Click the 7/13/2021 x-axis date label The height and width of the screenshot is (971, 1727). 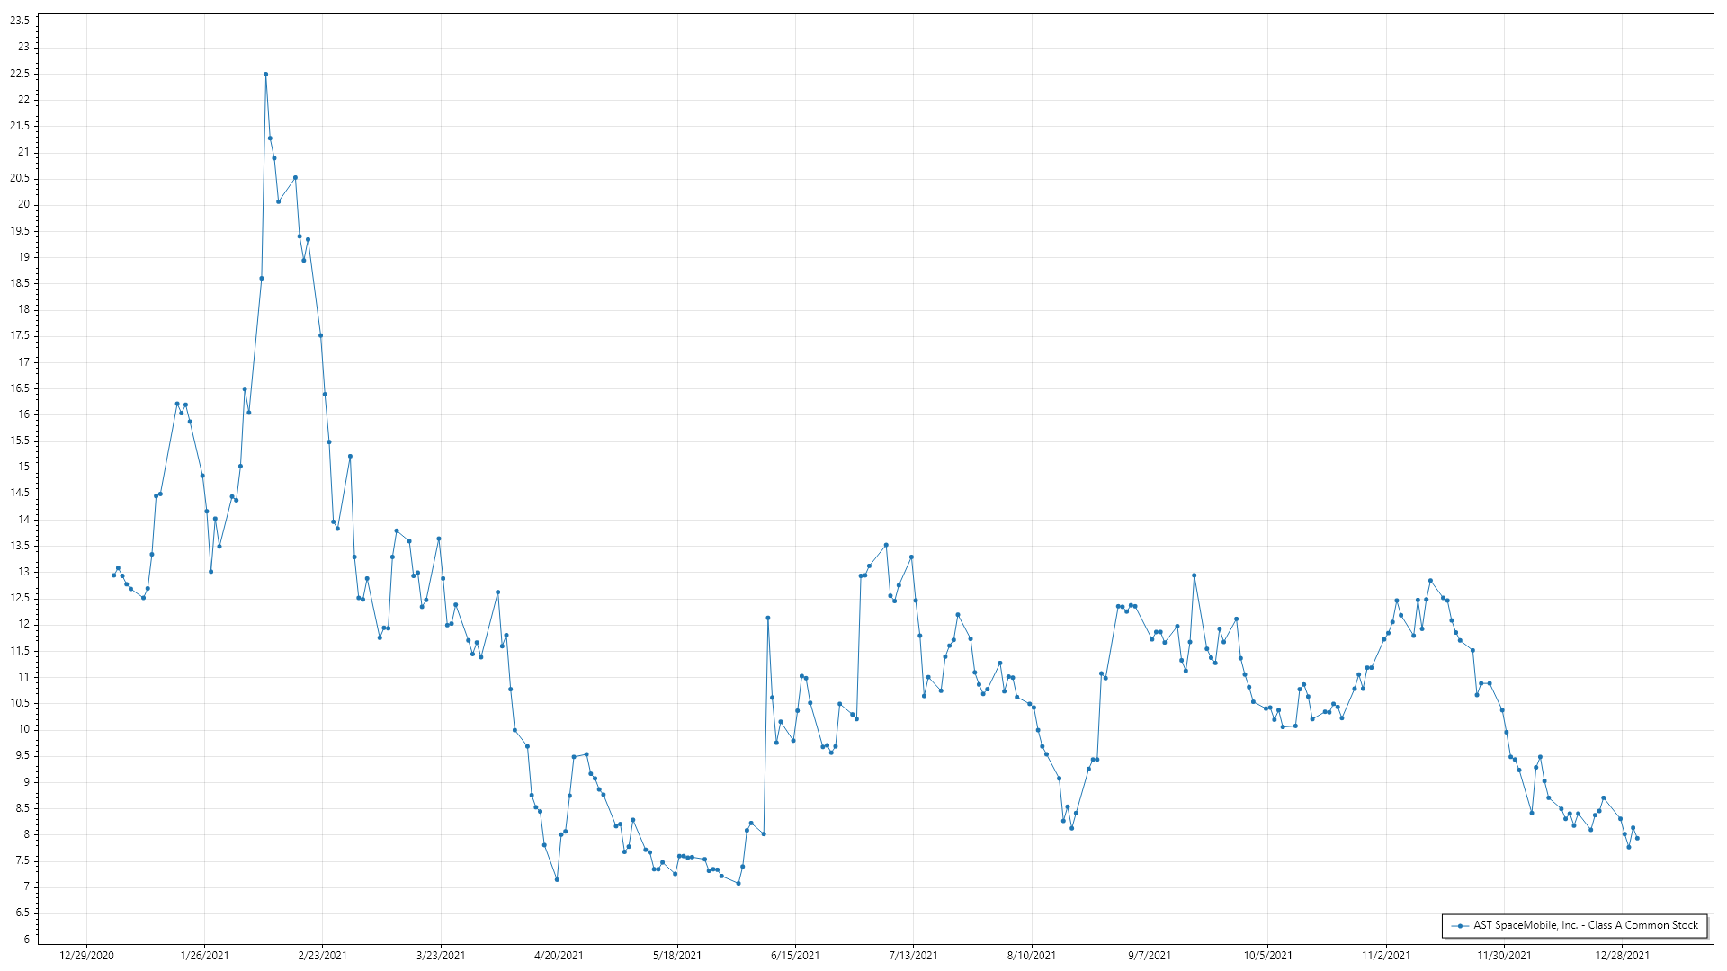913,956
